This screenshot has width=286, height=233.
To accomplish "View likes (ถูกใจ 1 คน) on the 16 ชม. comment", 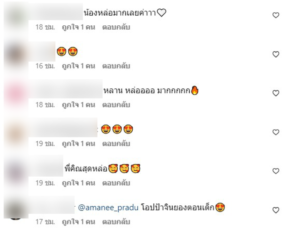I will 79,66.
